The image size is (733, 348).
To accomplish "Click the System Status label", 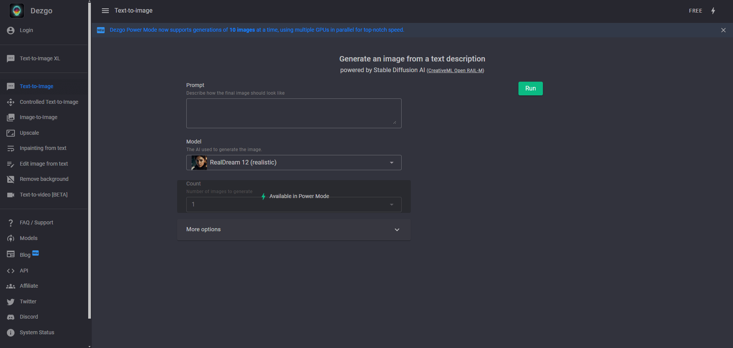I will [37, 332].
